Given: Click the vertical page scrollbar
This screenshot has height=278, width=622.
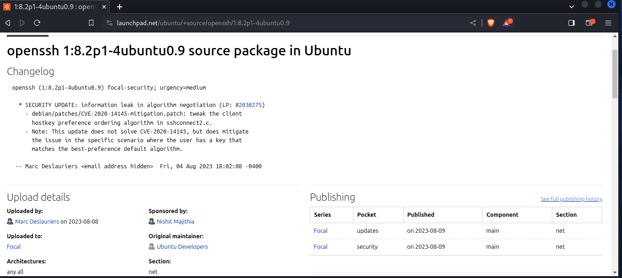Looking at the screenshot, I should point(615,73).
